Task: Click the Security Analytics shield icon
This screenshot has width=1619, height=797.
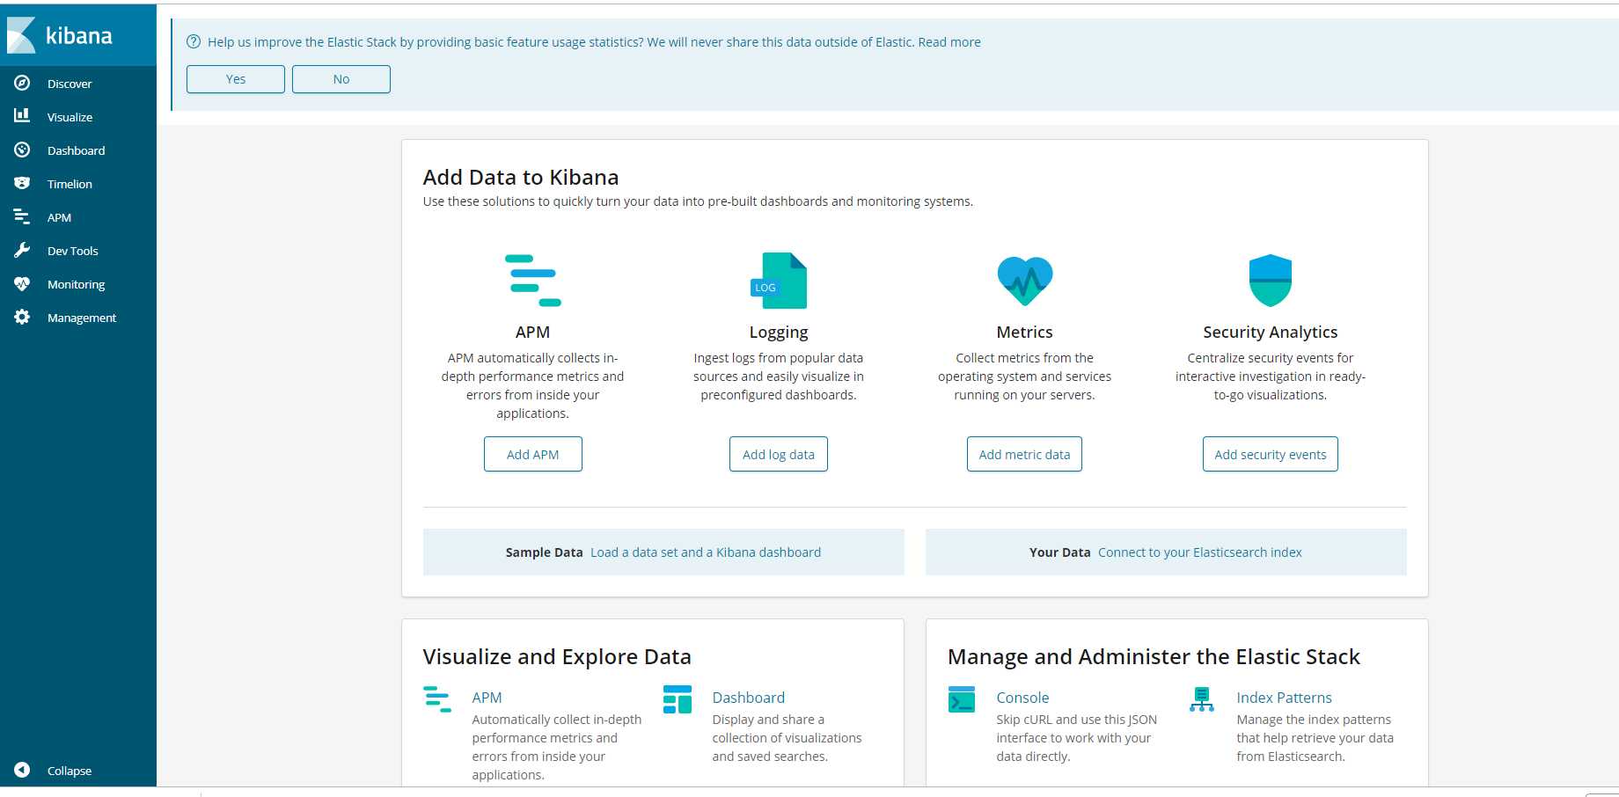Action: pyautogui.click(x=1271, y=281)
